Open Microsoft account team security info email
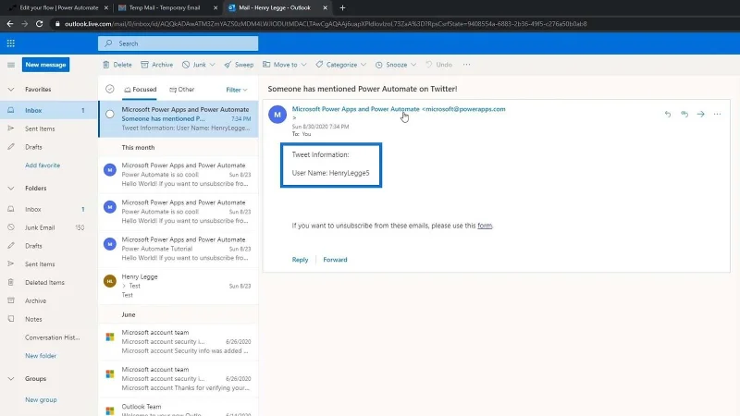Screen dimensions: 740x416 click(179, 341)
